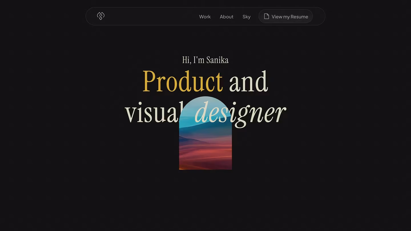Click the "Hi, I'm Sanika" greeting text
Screen dimensions: 411x231
tap(205, 60)
